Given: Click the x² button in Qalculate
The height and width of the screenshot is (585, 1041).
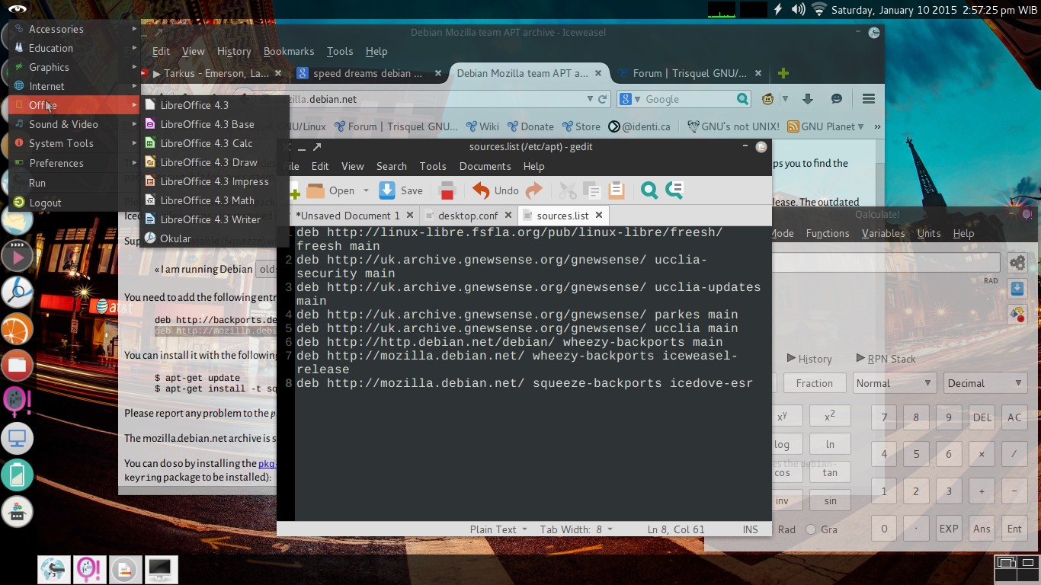Looking at the screenshot, I should pyautogui.click(x=830, y=416).
